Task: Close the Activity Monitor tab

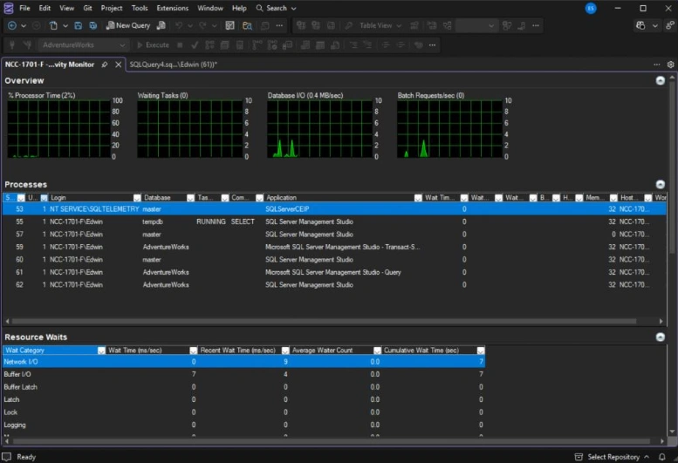Action: pos(118,65)
